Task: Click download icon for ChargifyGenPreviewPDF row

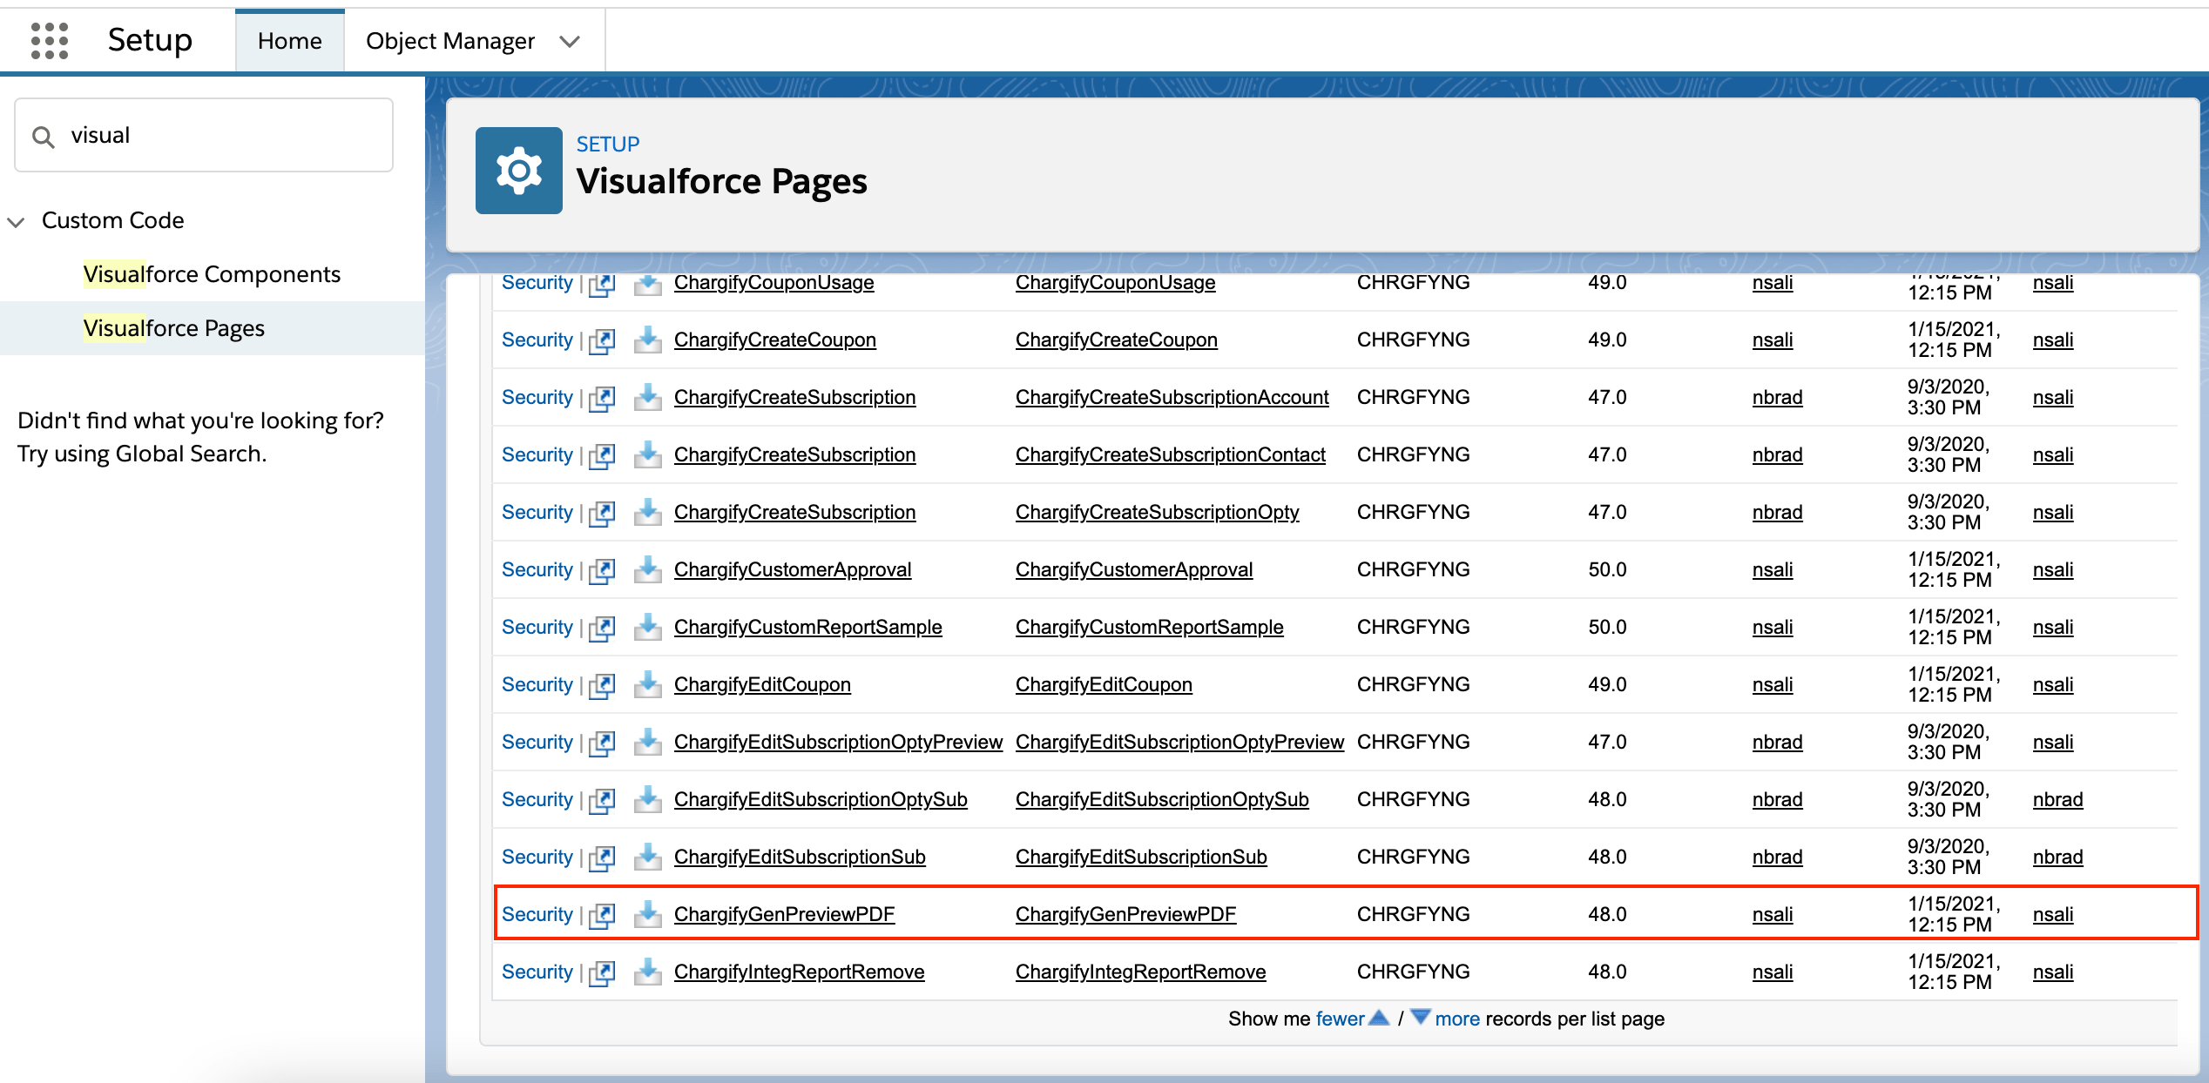Action: 647,914
